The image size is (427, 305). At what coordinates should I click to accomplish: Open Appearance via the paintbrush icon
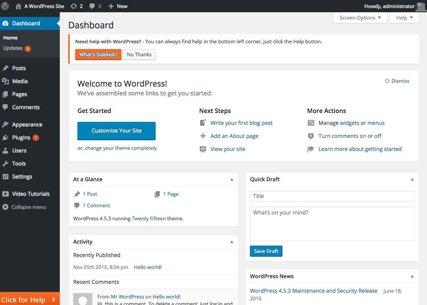click(x=5, y=124)
